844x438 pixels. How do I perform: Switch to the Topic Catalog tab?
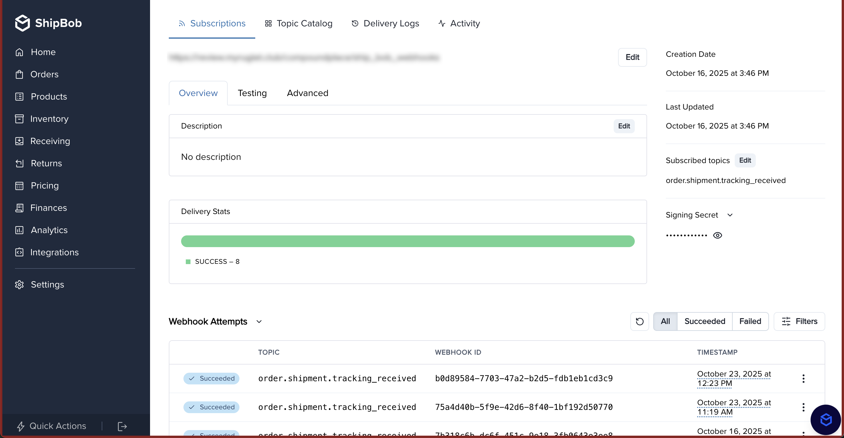click(299, 23)
